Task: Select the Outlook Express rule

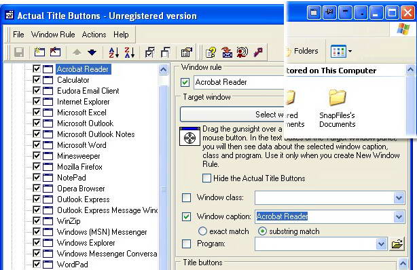Action: (84, 199)
